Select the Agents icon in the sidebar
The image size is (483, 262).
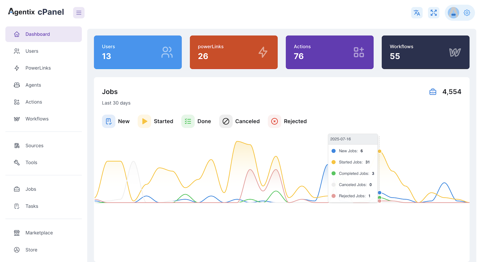17,85
